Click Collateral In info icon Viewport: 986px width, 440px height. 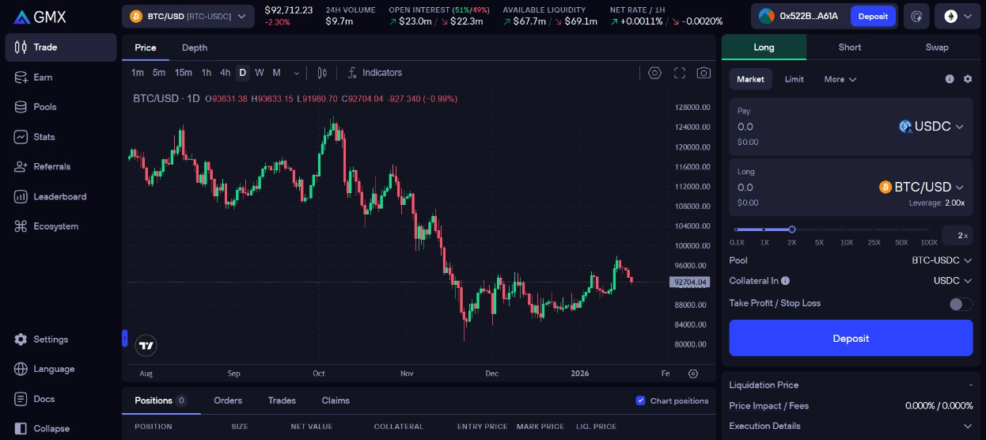(x=785, y=281)
